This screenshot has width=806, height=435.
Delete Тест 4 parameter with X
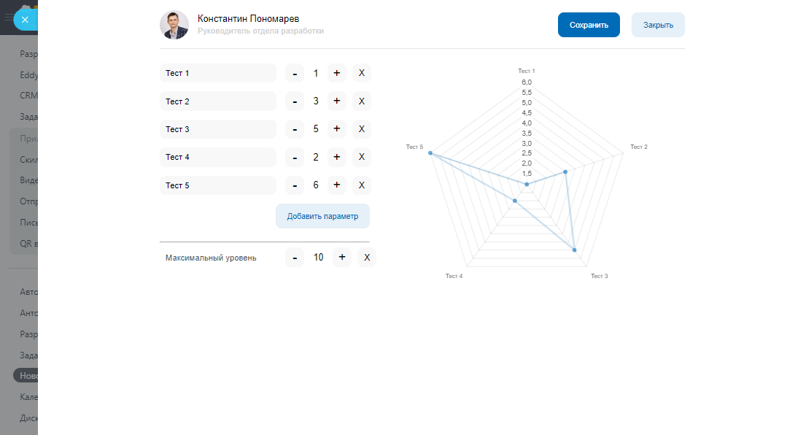tap(362, 157)
